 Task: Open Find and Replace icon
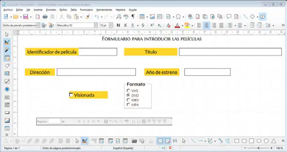pyautogui.click(x=119, y=16)
